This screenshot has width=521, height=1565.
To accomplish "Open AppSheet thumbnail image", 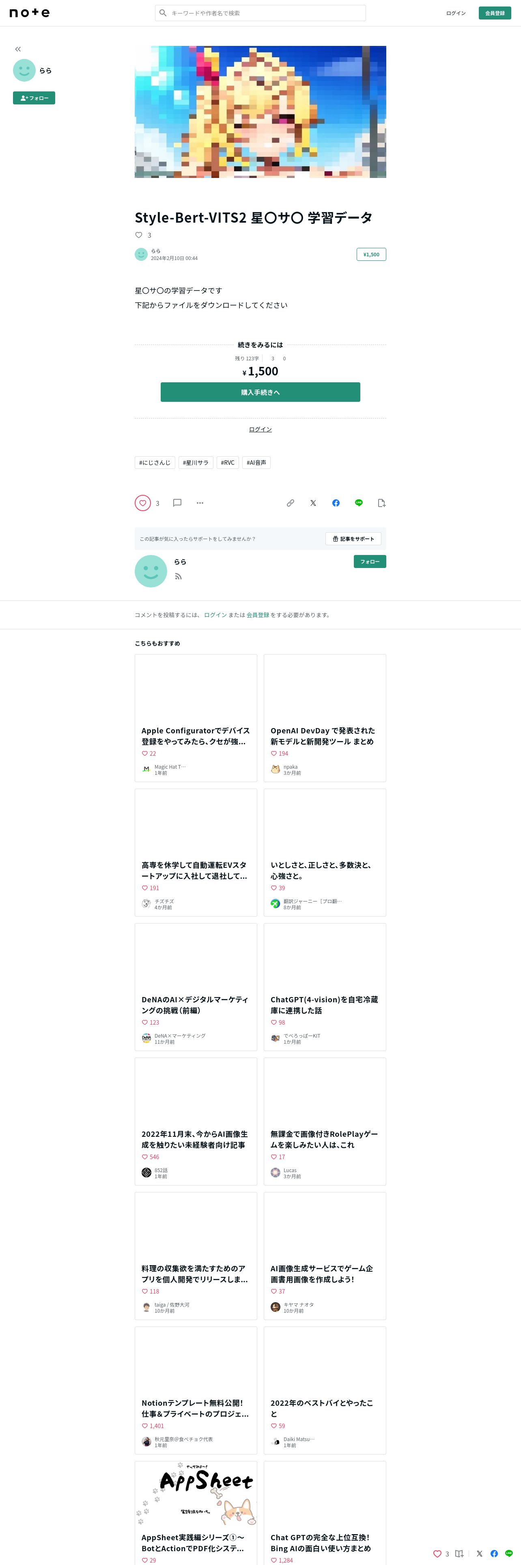I will tap(196, 1493).
